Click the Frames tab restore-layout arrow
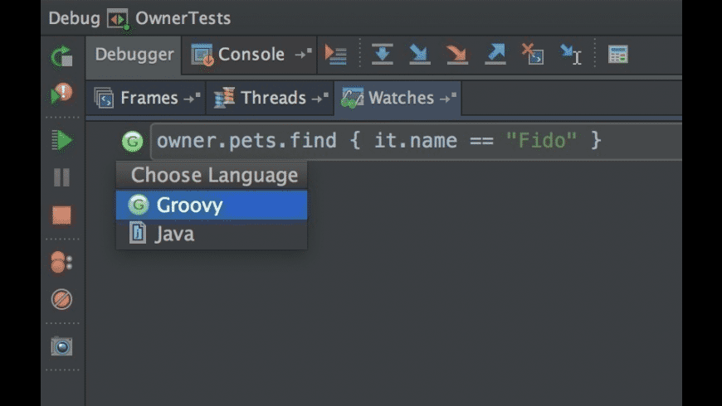This screenshot has height=406, width=722. pyautogui.click(x=192, y=98)
